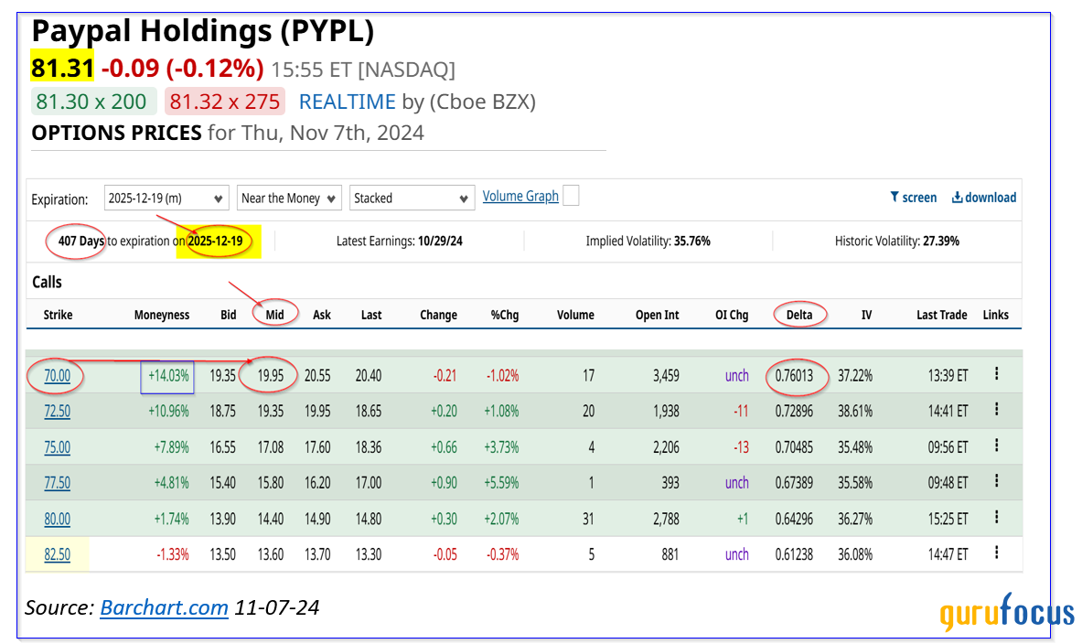The height and width of the screenshot is (644, 1082).
Task: Open links menu for 77.50 strike row
Action: coord(996,481)
